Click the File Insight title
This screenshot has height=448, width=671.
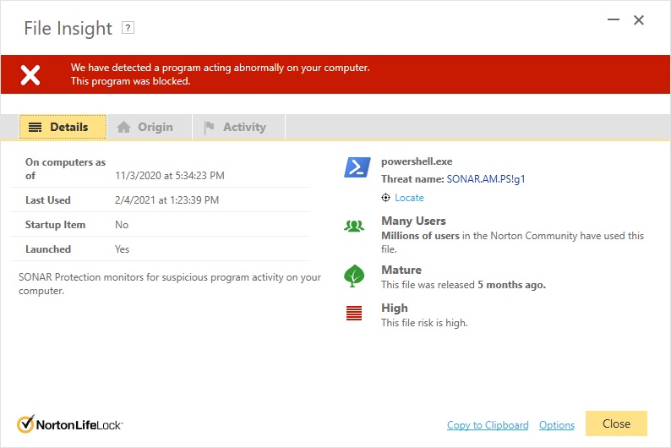coord(68,28)
